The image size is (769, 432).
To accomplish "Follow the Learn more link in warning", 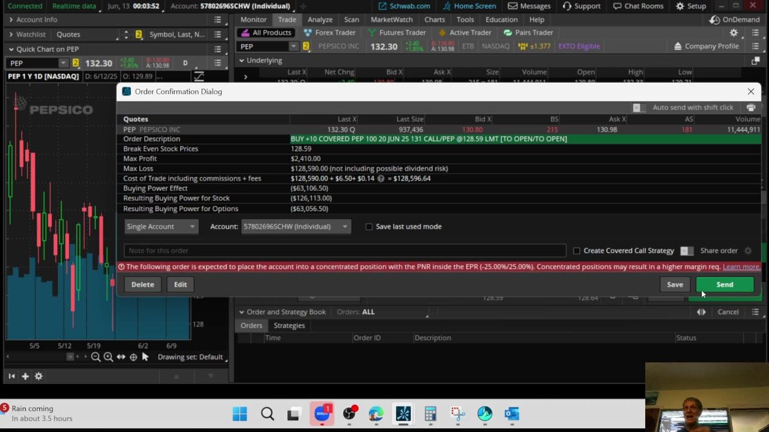I will [741, 267].
